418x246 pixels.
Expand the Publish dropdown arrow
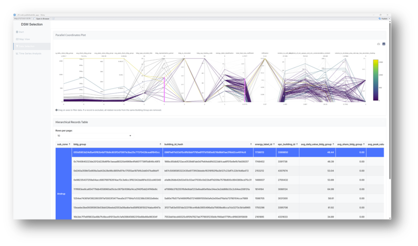tap(390, 18)
